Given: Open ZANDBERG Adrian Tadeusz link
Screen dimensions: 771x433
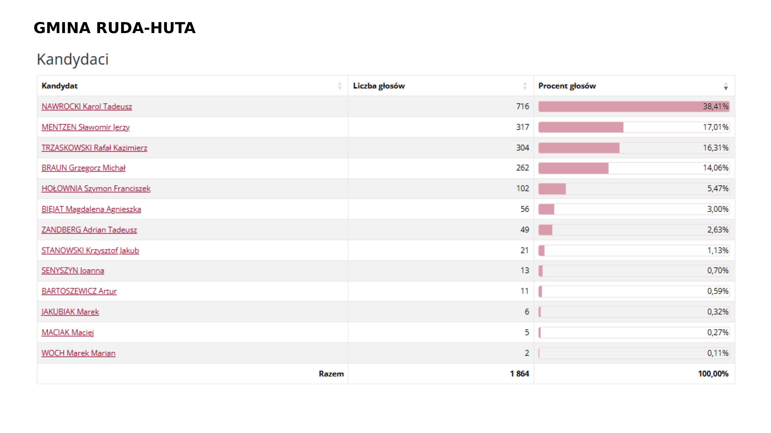Looking at the screenshot, I should [89, 230].
